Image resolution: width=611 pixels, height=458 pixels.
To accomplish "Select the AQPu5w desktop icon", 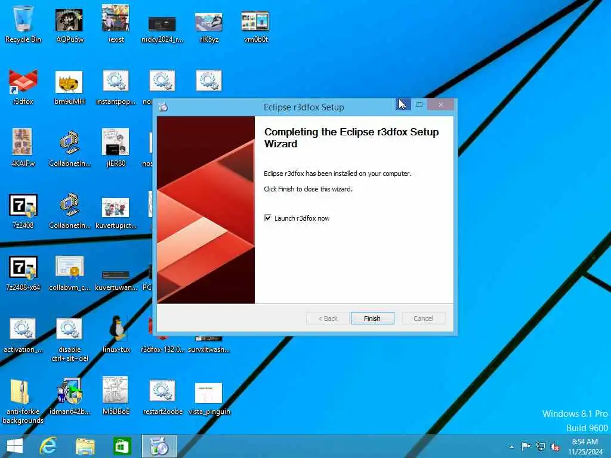I will (69, 24).
